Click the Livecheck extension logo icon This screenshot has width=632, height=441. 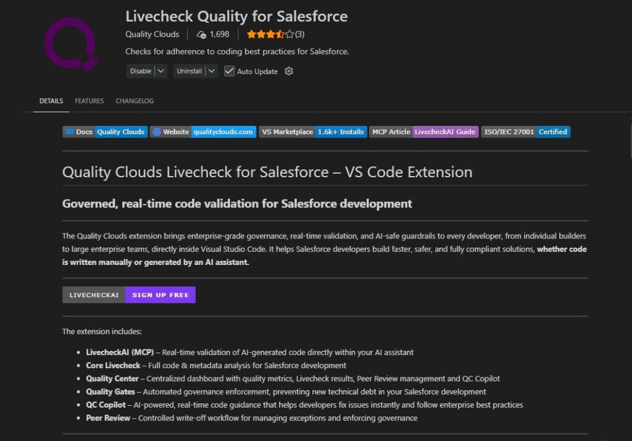(x=71, y=43)
